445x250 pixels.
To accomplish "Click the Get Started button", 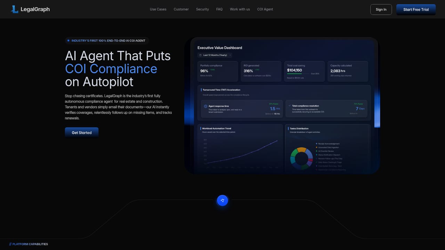I will tap(82, 133).
